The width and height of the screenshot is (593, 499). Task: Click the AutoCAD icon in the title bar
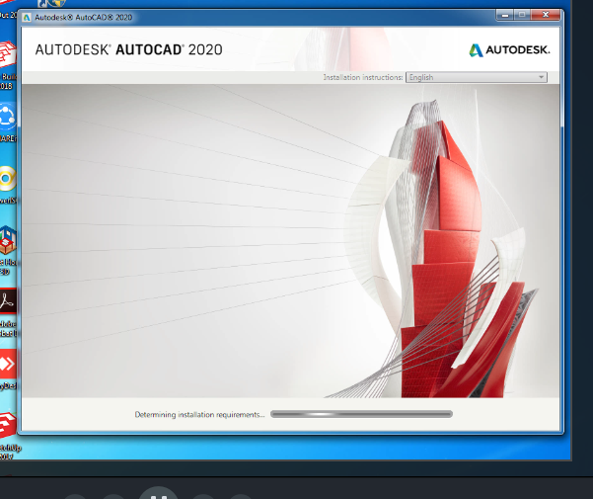pyautogui.click(x=27, y=18)
